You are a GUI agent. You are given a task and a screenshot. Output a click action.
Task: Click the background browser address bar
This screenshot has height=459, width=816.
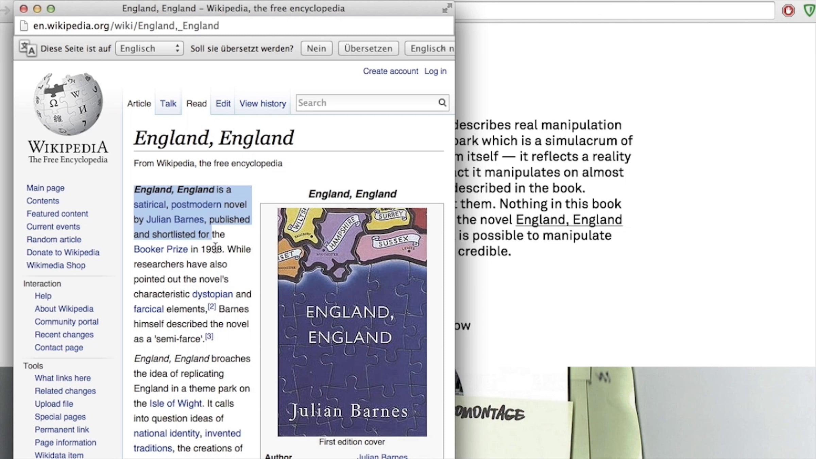click(x=615, y=10)
